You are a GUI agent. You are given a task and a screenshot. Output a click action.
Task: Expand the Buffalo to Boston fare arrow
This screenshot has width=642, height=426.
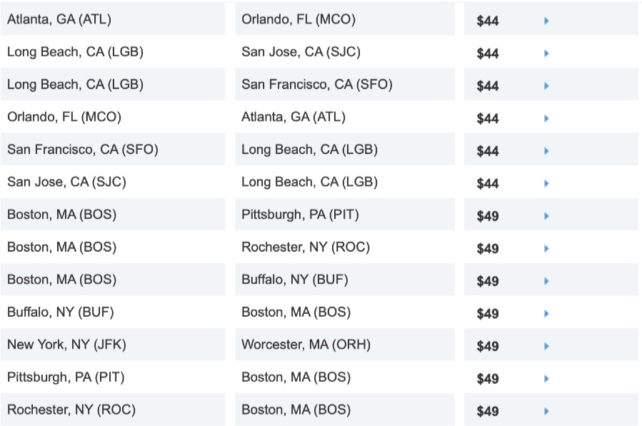[x=546, y=314]
